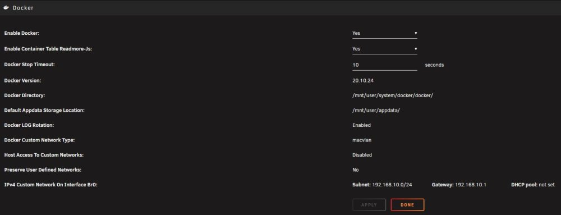This screenshot has width=561, height=215.
Task: Click the preserve networks value 'No'
Action: (x=355, y=170)
